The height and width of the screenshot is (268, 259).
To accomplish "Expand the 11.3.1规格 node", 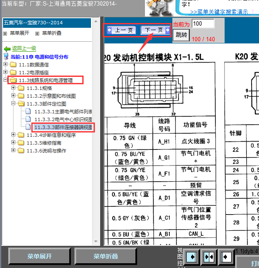I will [13, 87].
